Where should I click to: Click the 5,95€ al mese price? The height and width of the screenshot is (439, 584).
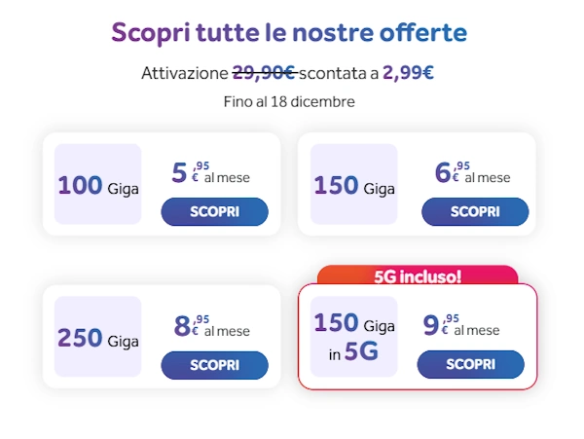[x=204, y=173]
